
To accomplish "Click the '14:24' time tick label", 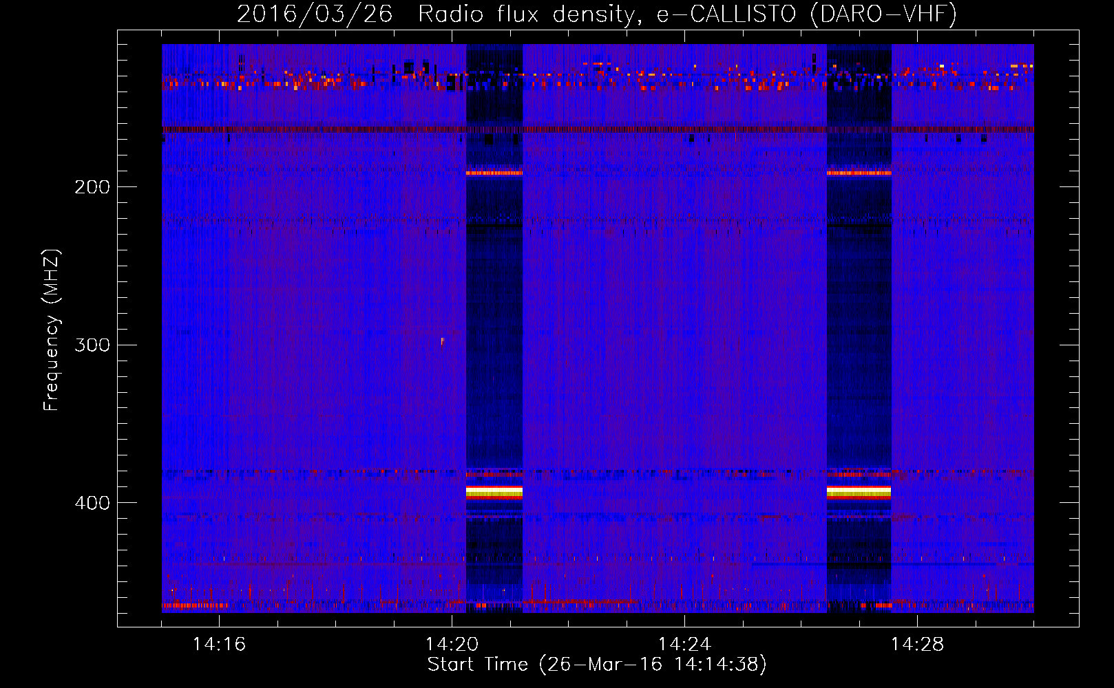I will click(x=684, y=644).
